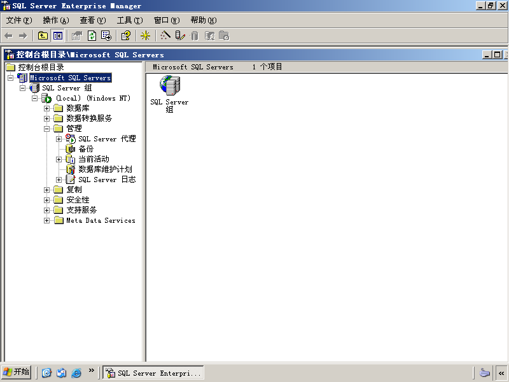Expand the 数据库 folder

click(46, 108)
